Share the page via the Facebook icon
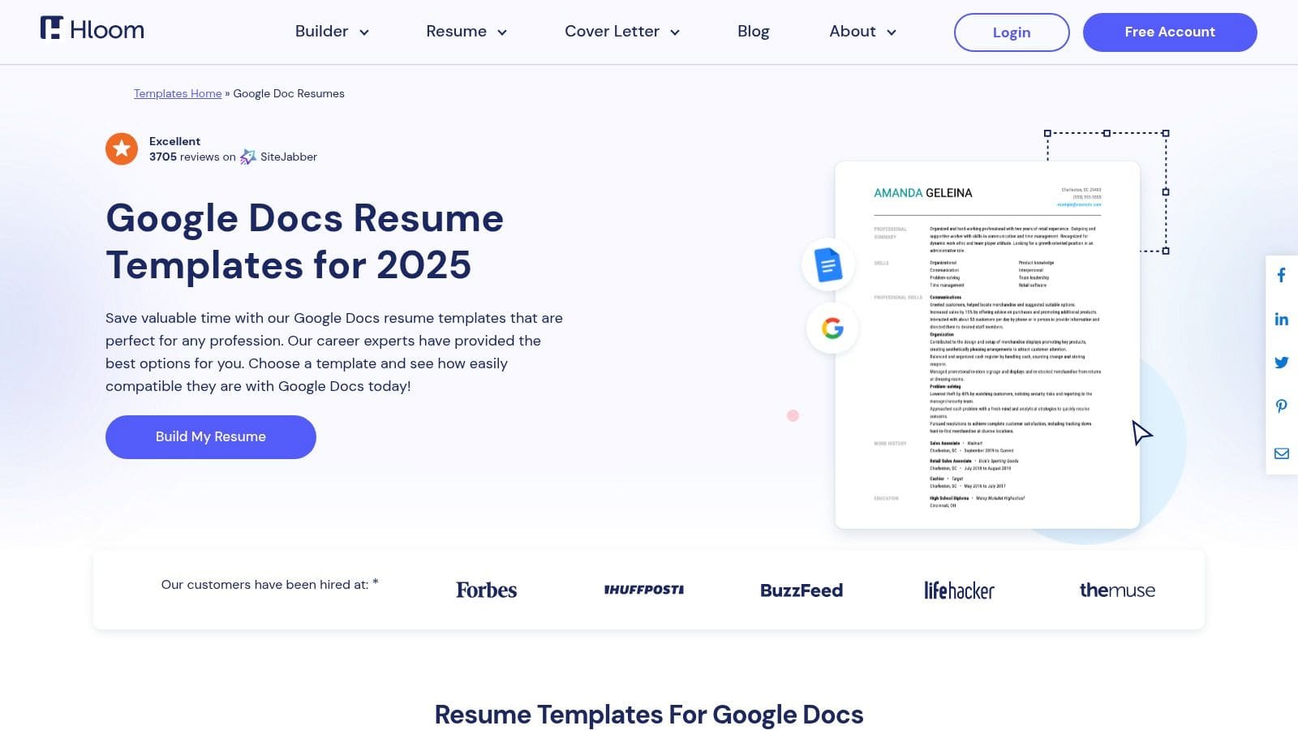Image resolution: width=1298 pixels, height=730 pixels. [1282, 275]
